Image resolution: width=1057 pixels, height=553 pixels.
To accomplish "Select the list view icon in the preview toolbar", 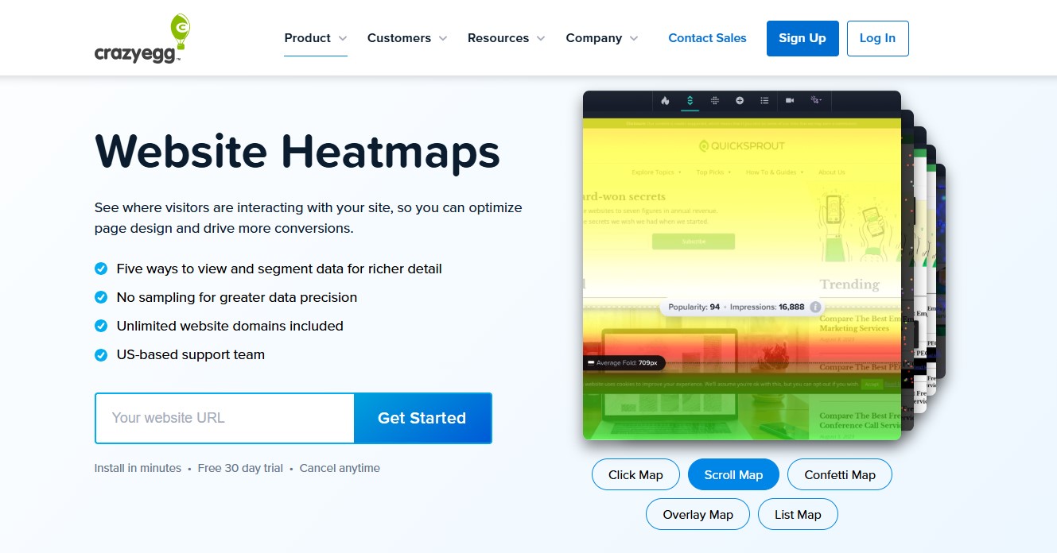I will [x=764, y=101].
